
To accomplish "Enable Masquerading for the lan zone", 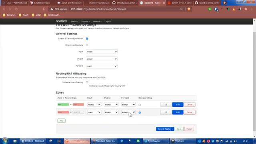I will [x=140, y=105].
